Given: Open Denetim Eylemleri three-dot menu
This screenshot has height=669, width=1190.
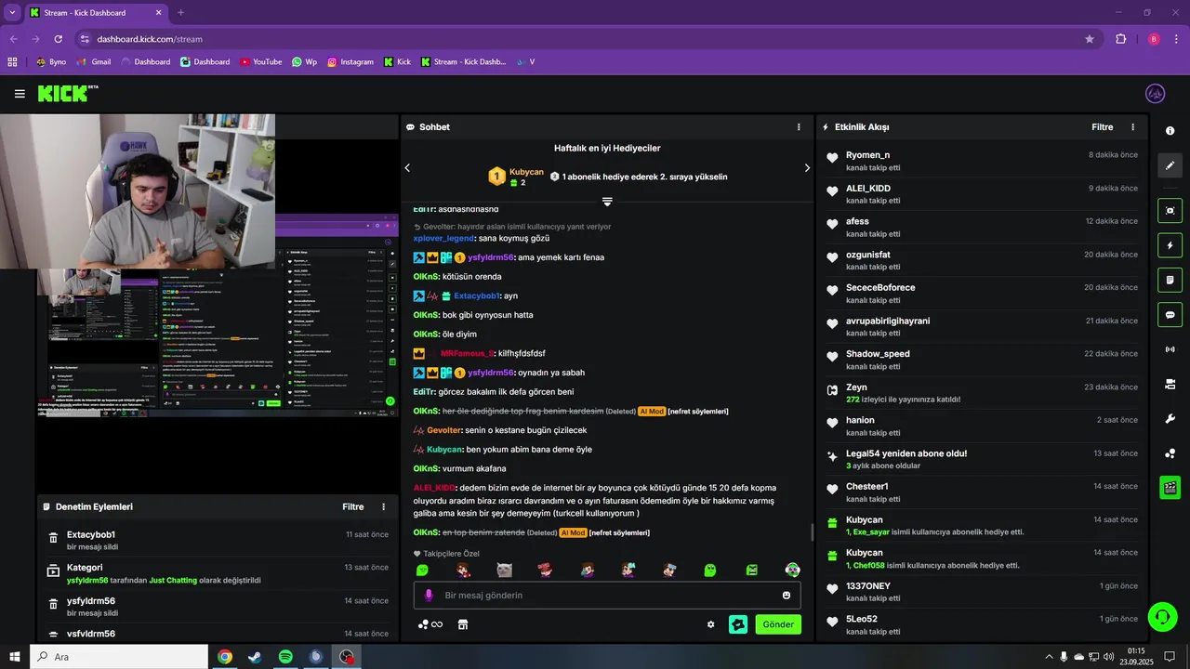Looking at the screenshot, I should click(x=383, y=507).
